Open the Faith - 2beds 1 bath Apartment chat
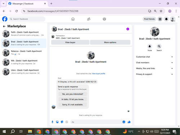180x135 pixels. click(24, 33)
